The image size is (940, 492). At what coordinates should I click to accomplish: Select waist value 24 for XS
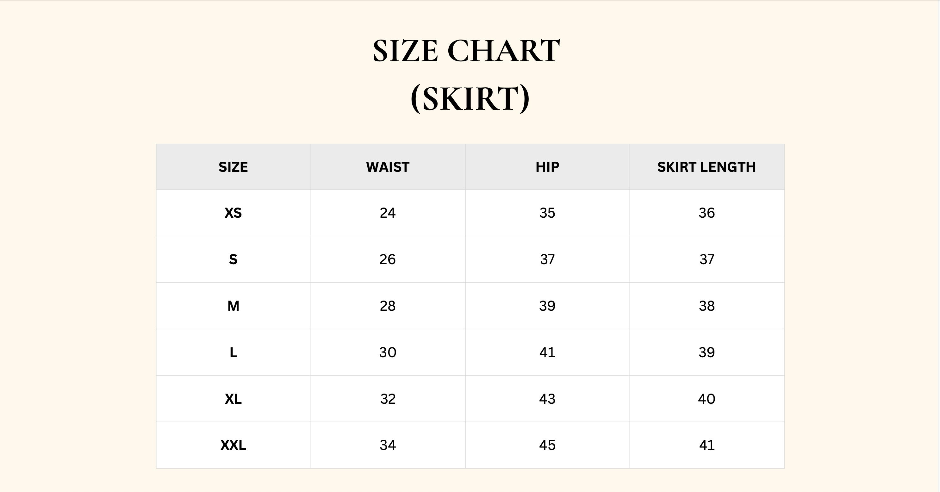coord(388,213)
